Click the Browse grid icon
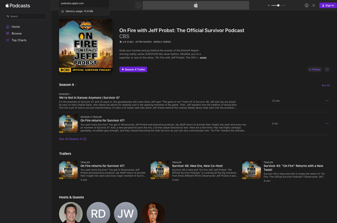 [8, 33]
